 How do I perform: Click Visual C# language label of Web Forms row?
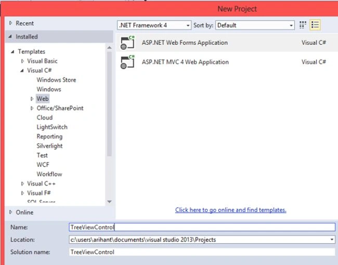[x=314, y=43]
